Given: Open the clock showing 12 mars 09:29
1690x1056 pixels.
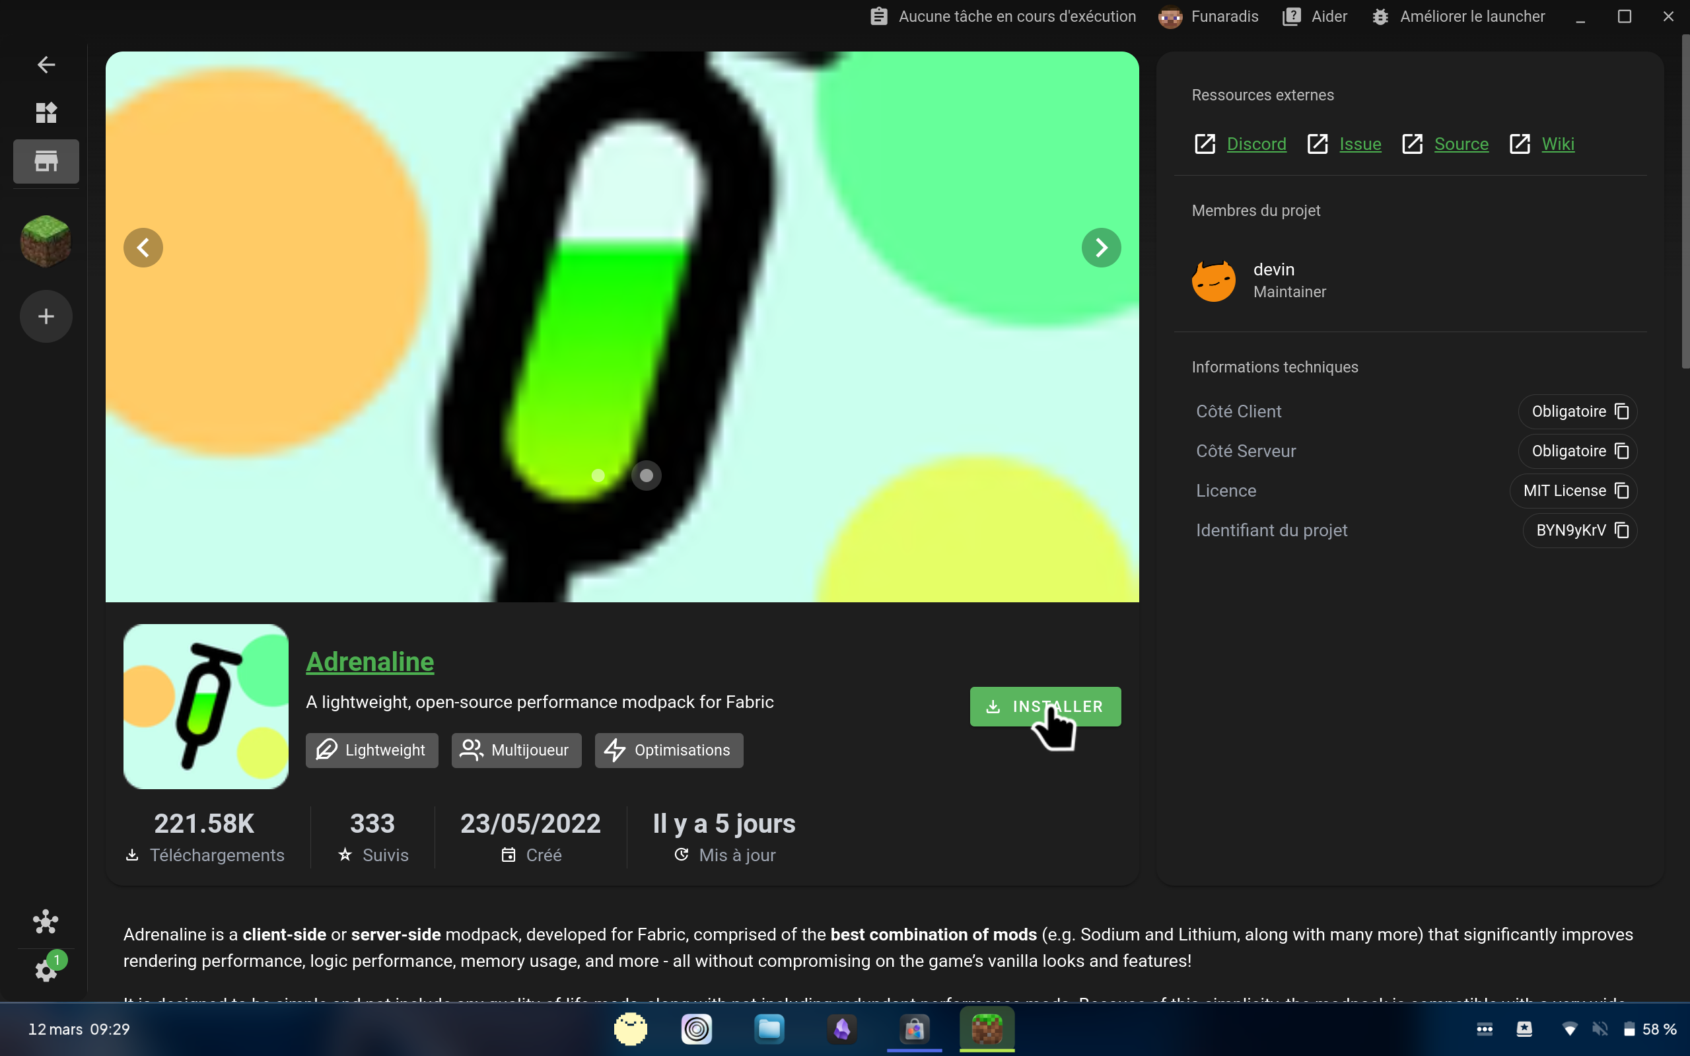Looking at the screenshot, I should point(79,1030).
